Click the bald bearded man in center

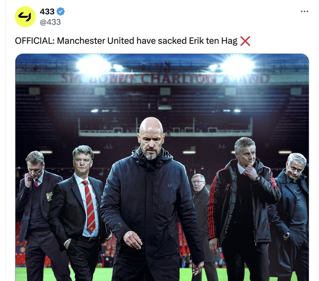click(152, 198)
